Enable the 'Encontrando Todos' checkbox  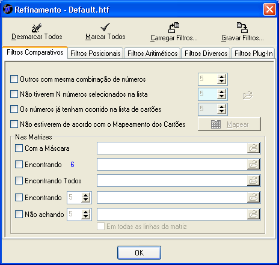[x=19, y=181]
